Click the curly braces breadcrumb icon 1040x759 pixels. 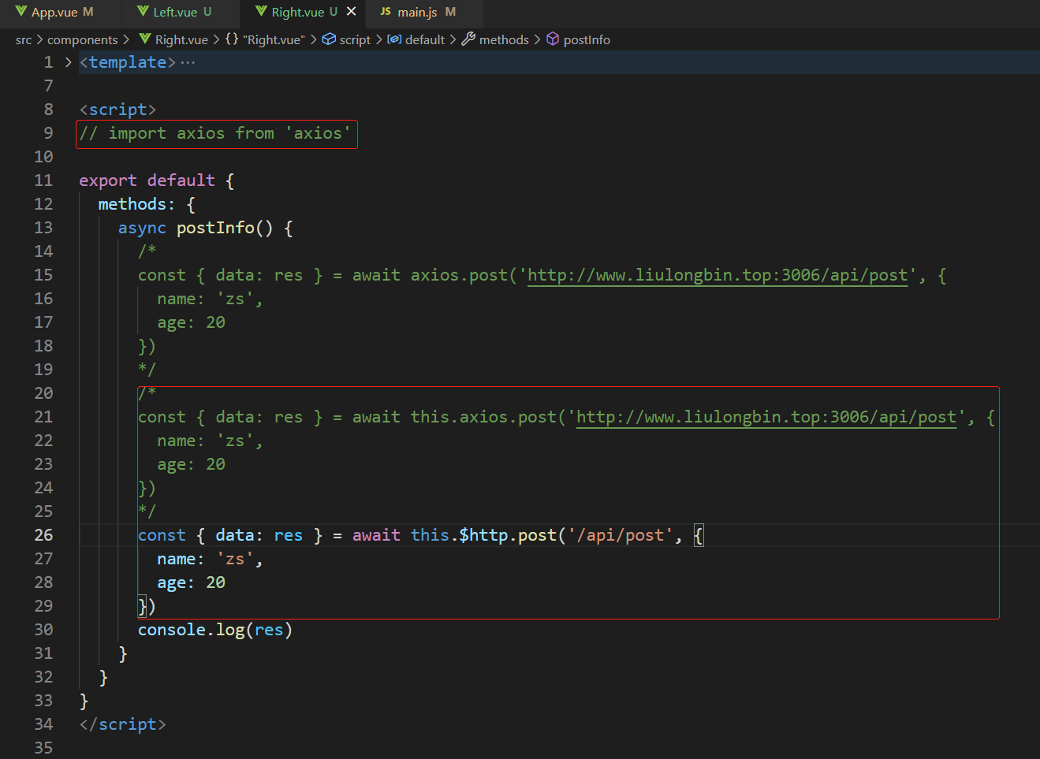click(232, 39)
